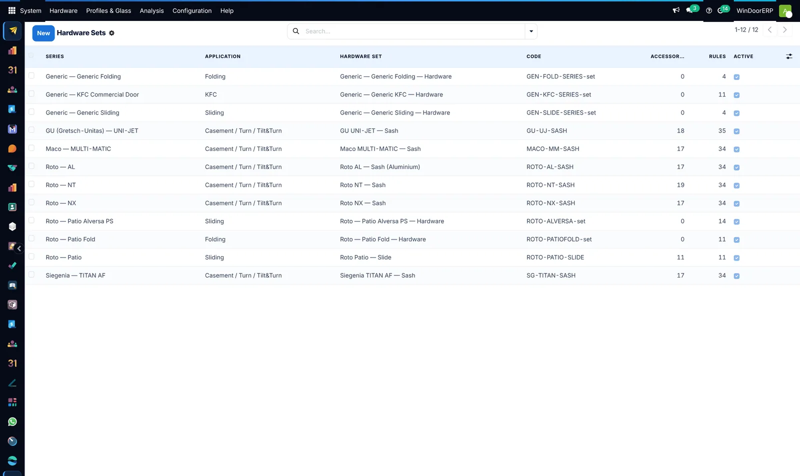
Task: Open the System menu
Action: pyautogui.click(x=30, y=10)
